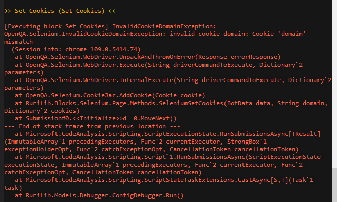Click the 'Submission#0' MoveNext stack line

[96, 118]
